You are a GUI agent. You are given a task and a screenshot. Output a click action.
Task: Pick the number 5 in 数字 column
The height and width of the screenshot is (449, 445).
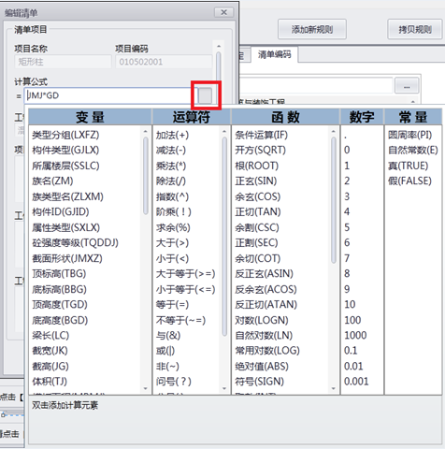[x=347, y=227]
